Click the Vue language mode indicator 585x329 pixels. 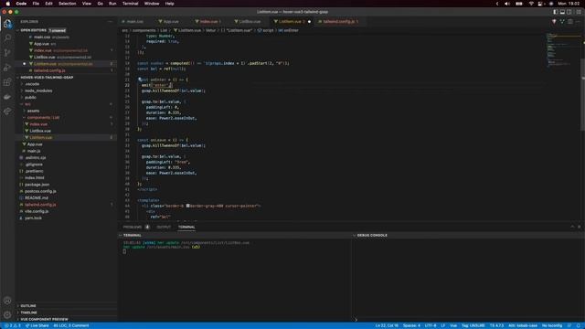(453, 325)
